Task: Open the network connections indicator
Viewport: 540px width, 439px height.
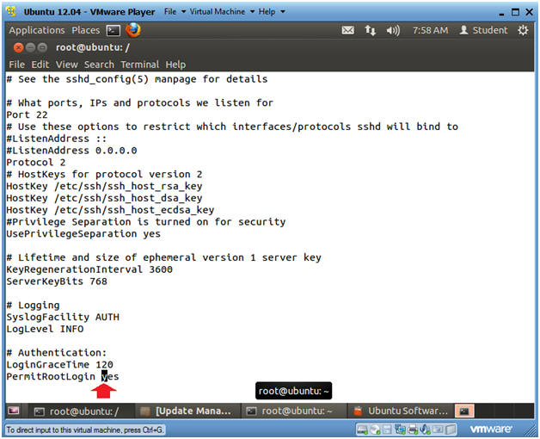Action: [x=371, y=30]
